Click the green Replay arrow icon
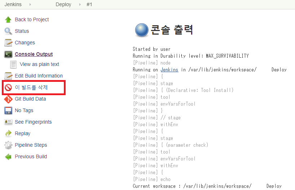Viewport: 295px width, 190px height. pos(8,133)
